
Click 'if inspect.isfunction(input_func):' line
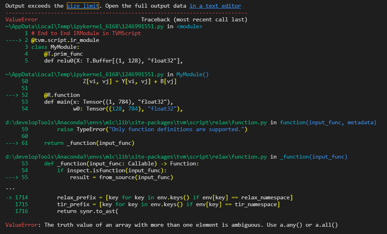point(112,170)
